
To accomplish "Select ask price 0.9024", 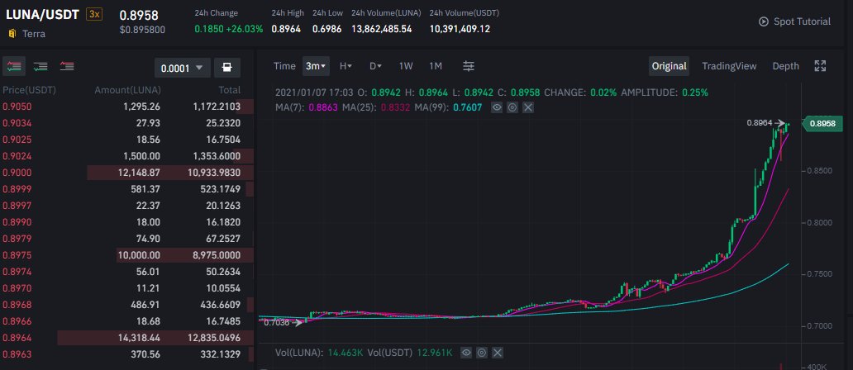I will [17, 156].
